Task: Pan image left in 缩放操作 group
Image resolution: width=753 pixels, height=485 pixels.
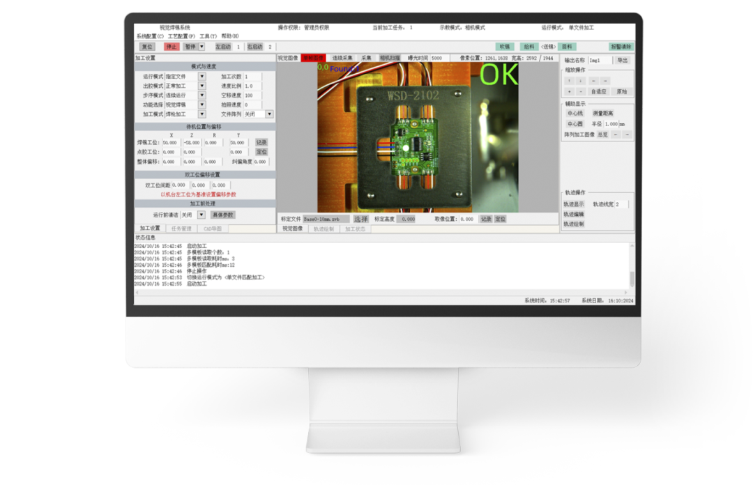Action: 593,81
